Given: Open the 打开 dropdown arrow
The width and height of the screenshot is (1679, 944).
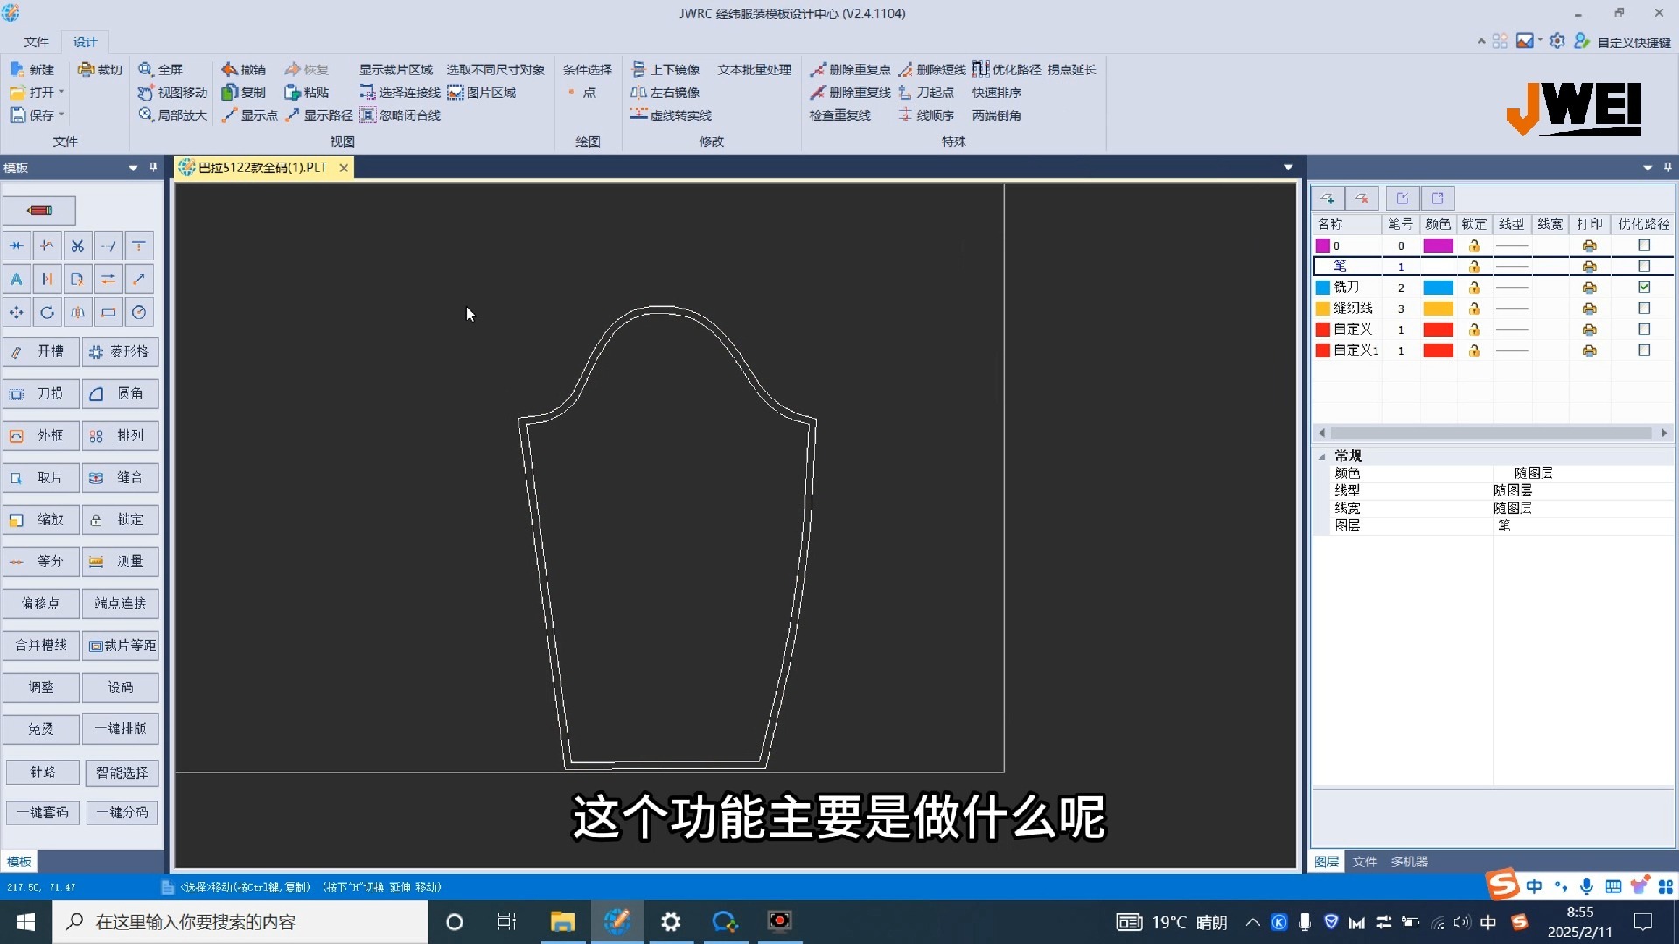Looking at the screenshot, I should pyautogui.click(x=62, y=92).
